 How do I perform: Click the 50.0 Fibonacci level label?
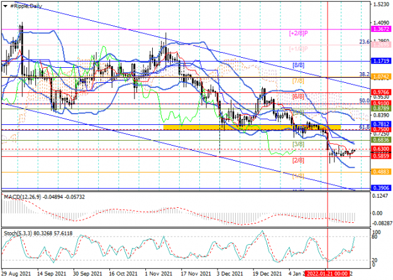pos(364,100)
